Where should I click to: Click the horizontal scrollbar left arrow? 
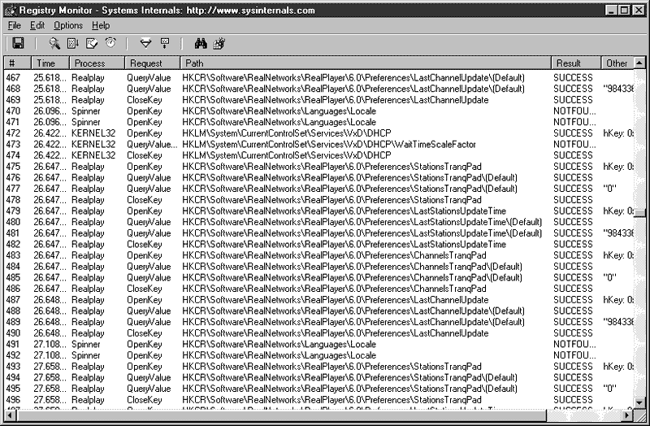[x=10, y=415]
